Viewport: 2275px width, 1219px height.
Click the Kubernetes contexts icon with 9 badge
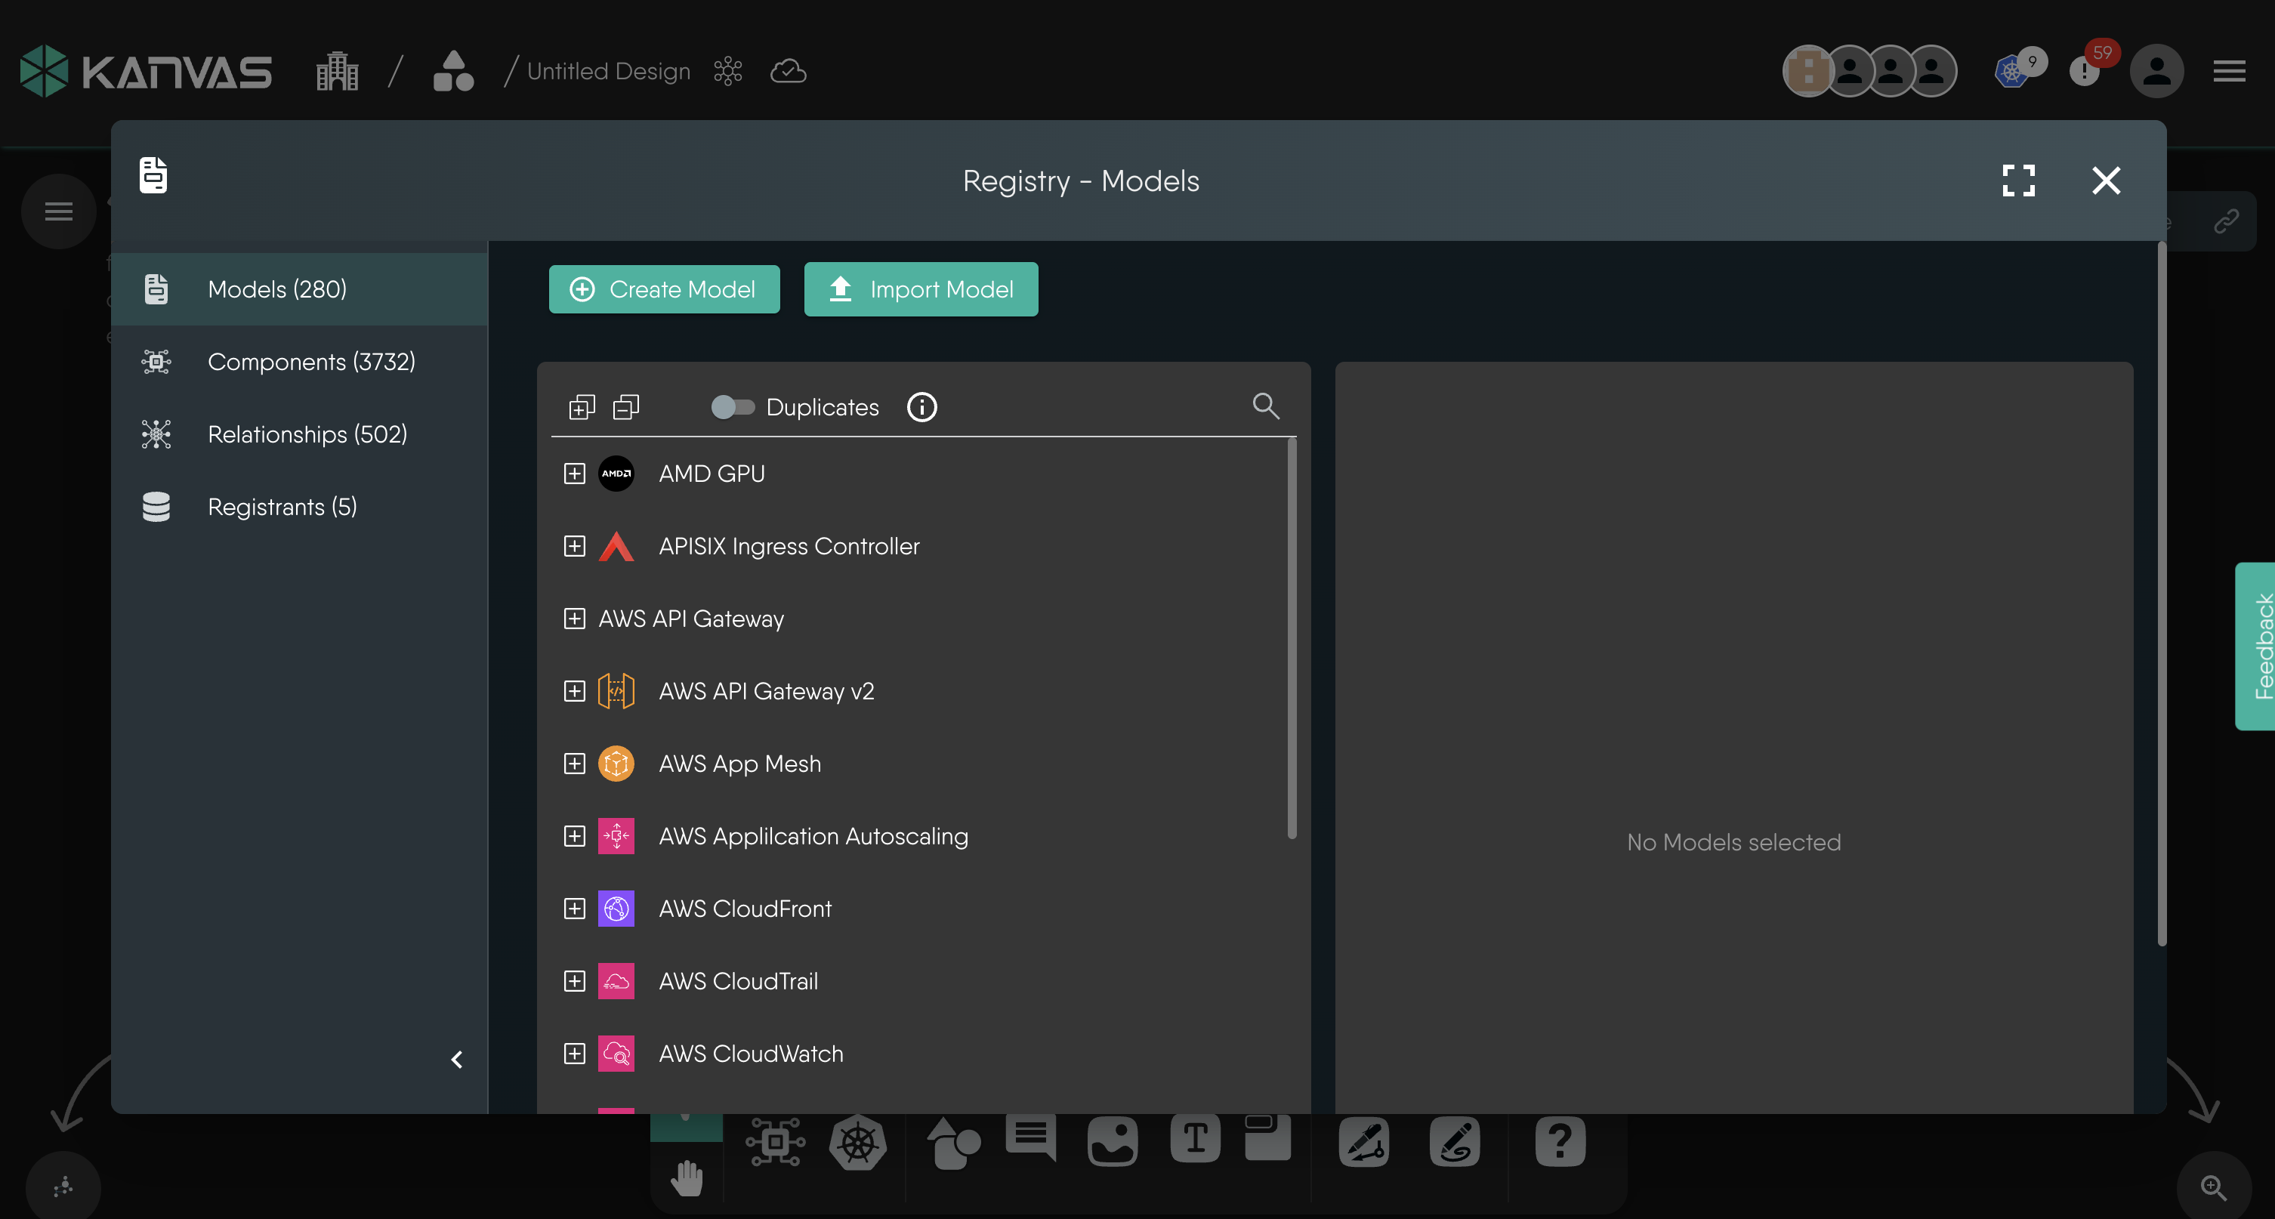[2013, 71]
